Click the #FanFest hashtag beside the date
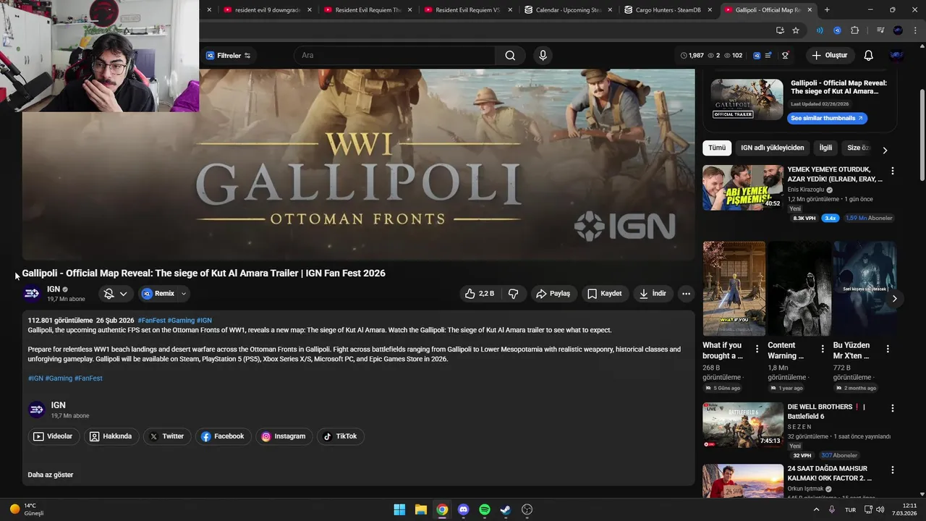 point(151,321)
